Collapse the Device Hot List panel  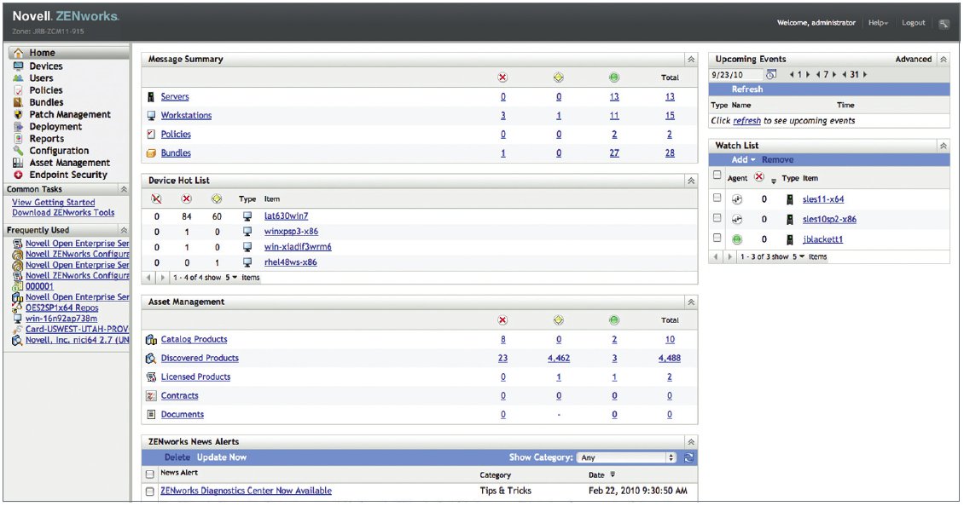click(x=691, y=181)
